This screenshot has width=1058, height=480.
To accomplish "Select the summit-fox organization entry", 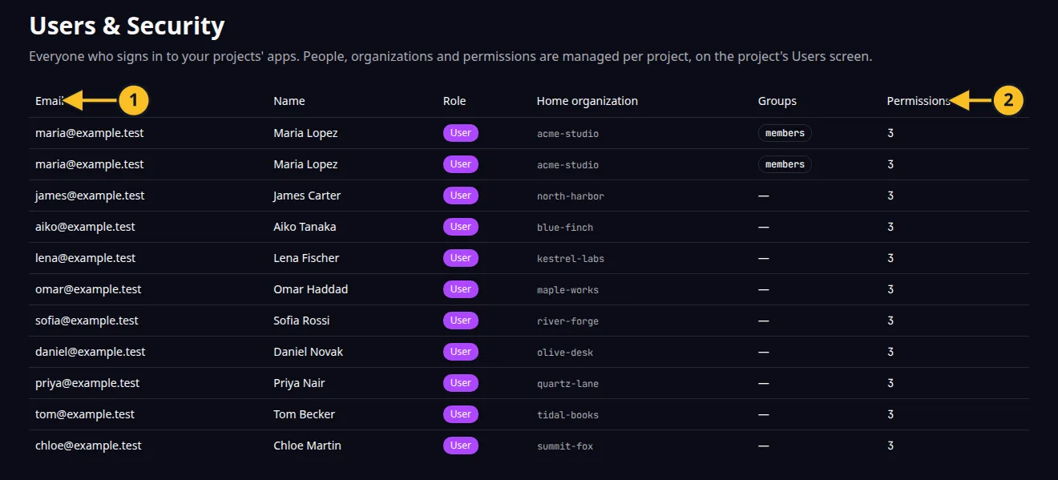I will point(565,446).
